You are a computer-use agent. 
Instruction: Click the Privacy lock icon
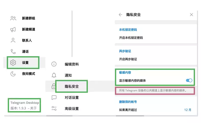click(x=53, y=86)
